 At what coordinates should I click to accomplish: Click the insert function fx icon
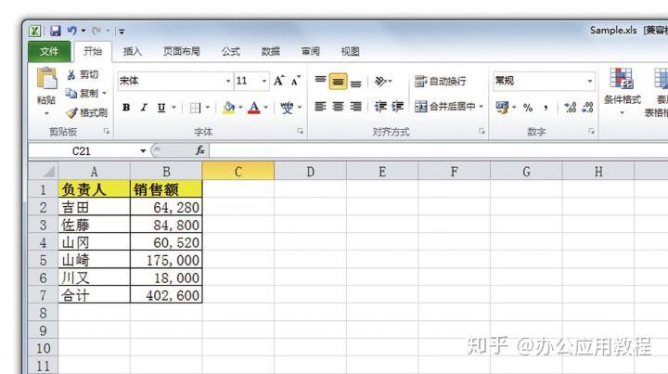[199, 150]
